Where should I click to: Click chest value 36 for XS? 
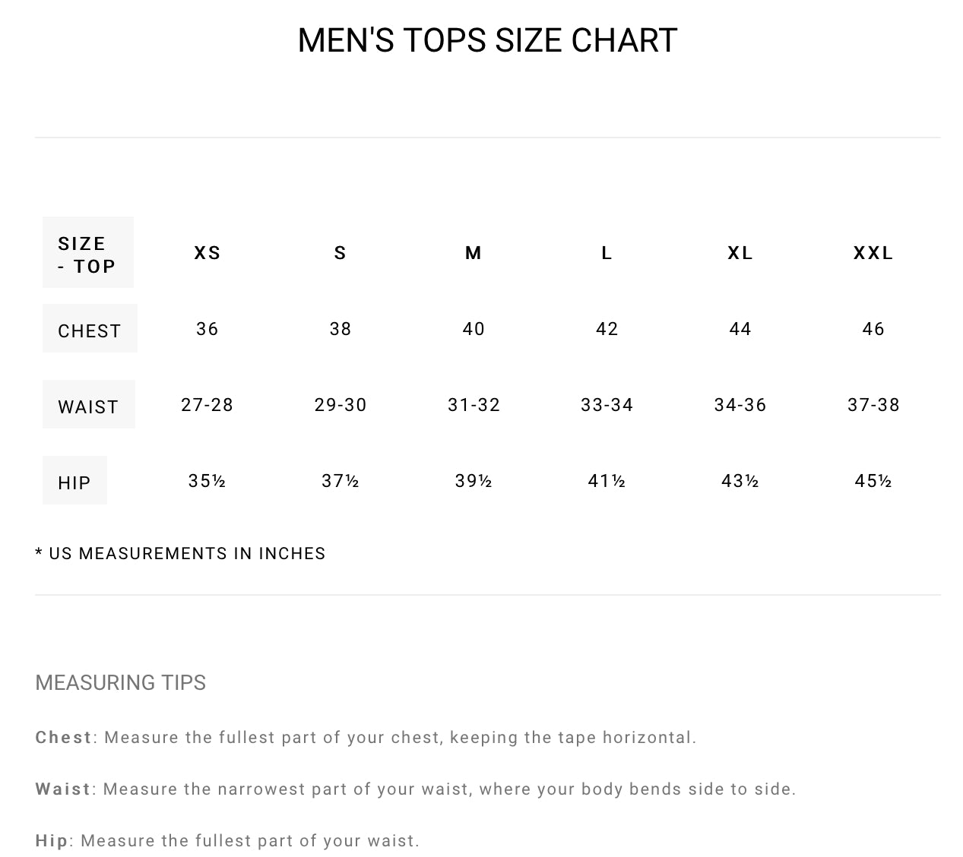tap(207, 329)
